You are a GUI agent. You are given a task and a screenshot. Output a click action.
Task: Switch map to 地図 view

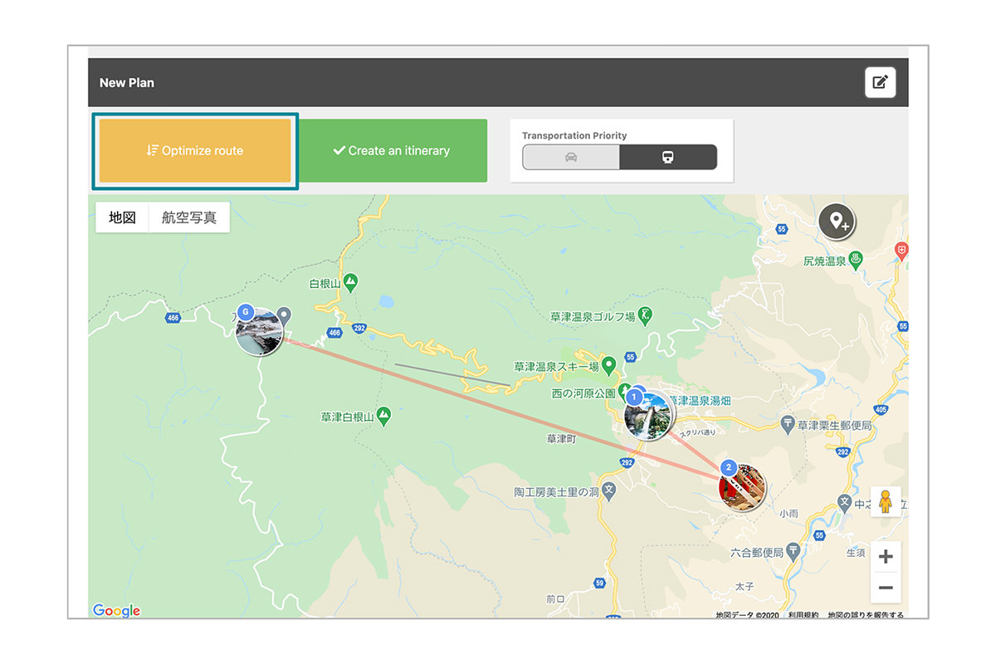point(122,217)
